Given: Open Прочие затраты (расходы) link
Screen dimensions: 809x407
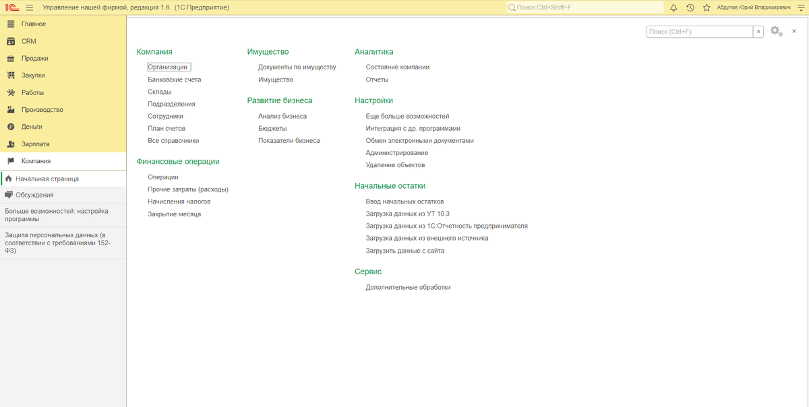Looking at the screenshot, I should coord(188,189).
